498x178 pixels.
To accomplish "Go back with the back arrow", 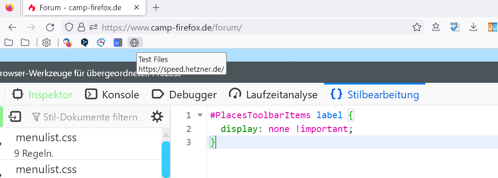I will 12,27.
